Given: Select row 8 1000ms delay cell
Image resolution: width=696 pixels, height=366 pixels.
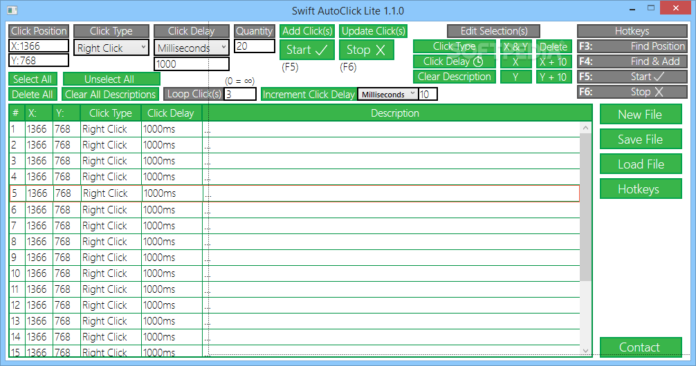Looking at the screenshot, I should pos(171,242).
